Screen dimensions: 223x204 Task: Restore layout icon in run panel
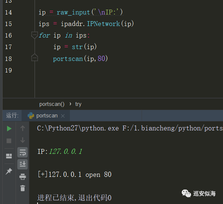pyautogui.click(x=9, y=156)
